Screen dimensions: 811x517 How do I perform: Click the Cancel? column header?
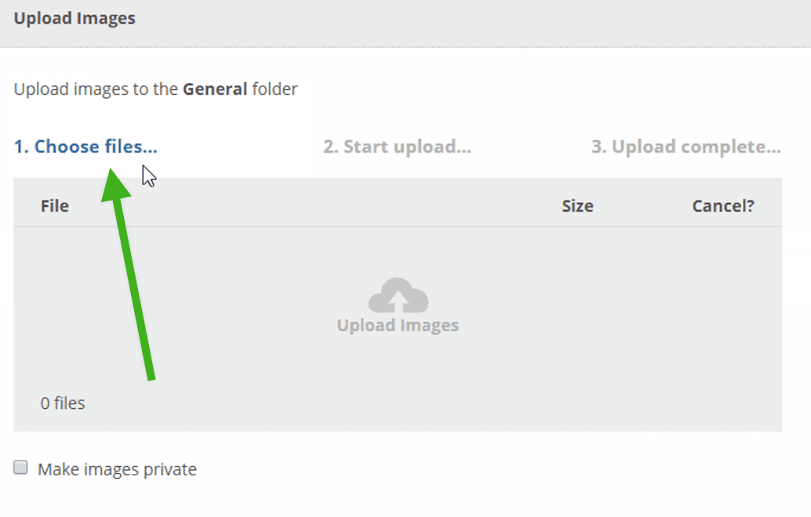tap(723, 206)
